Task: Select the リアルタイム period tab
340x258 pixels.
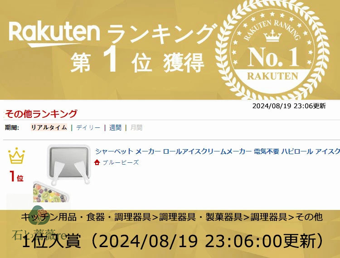Action: [49, 128]
